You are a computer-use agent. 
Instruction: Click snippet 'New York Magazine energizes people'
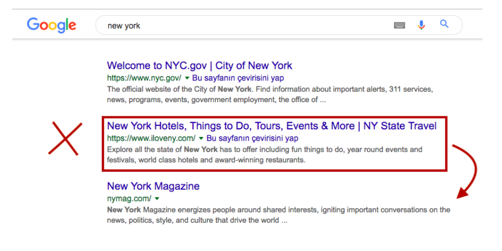(279, 215)
